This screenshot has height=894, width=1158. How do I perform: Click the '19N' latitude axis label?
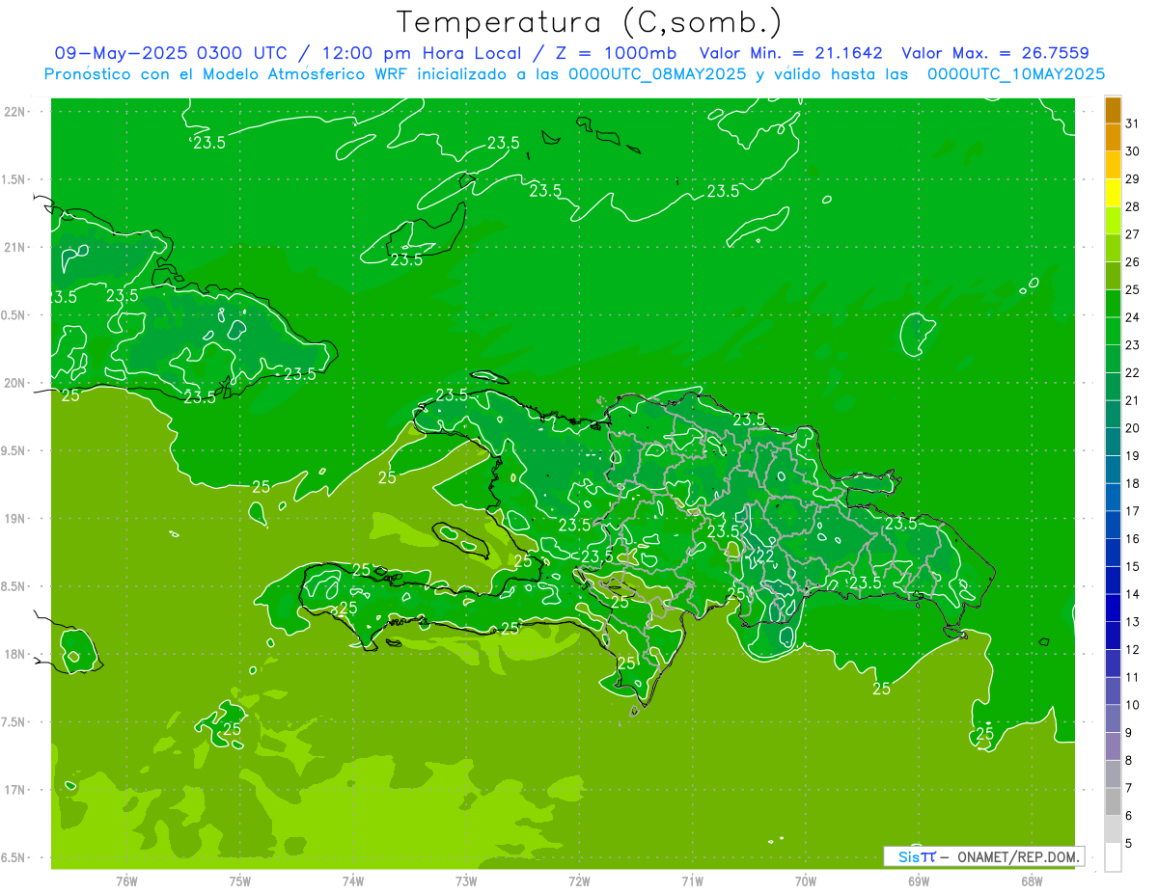click(x=16, y=519)
